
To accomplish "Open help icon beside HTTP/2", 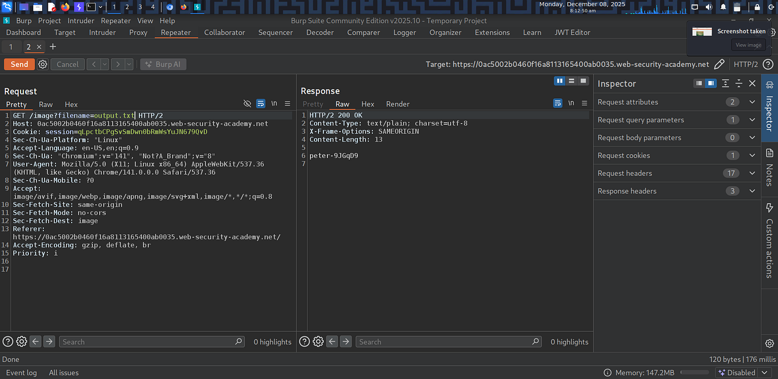I will point(768,64).
